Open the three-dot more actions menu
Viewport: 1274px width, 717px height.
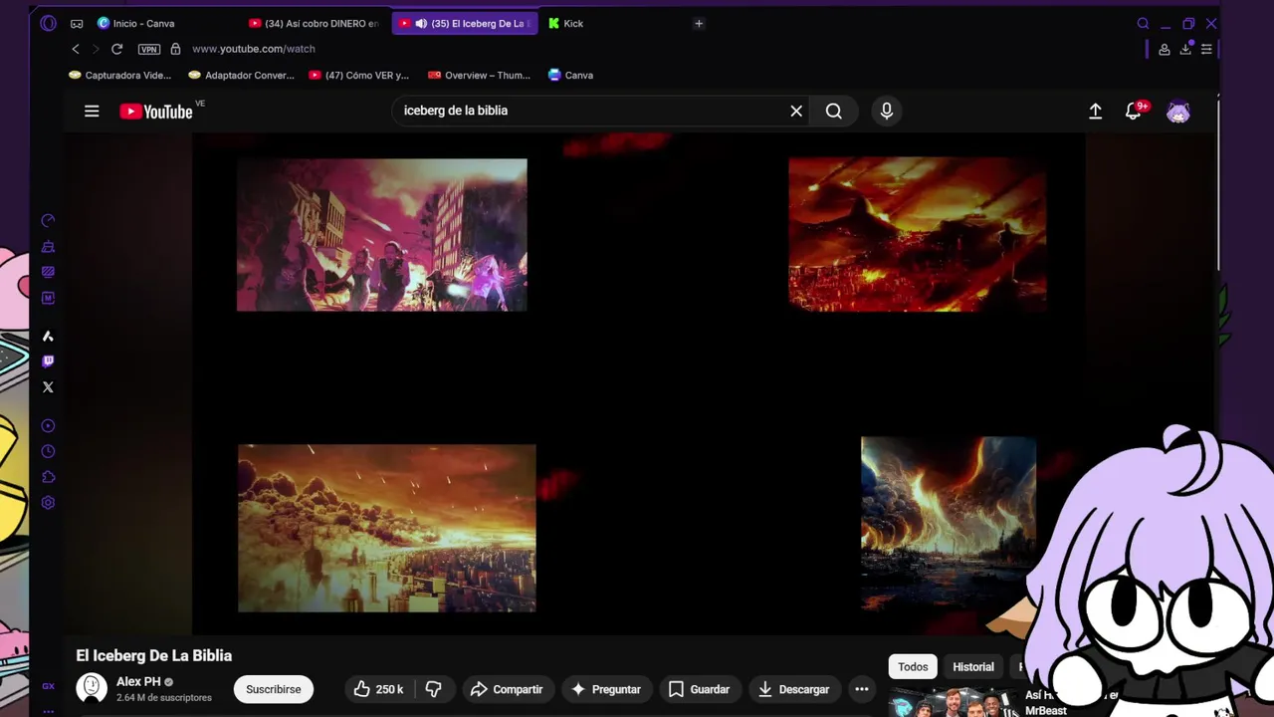tap(862, 689)
